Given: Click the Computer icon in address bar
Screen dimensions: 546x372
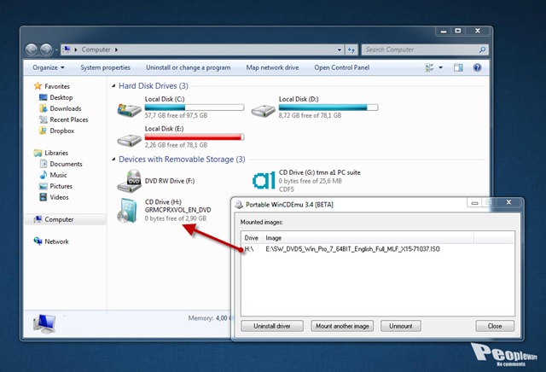Looking at the screenshot, I should click(x=67, y=49).
